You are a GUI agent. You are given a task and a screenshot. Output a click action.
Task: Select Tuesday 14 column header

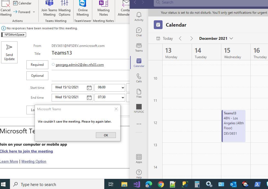pyautogui.click(x=206, y=52)
